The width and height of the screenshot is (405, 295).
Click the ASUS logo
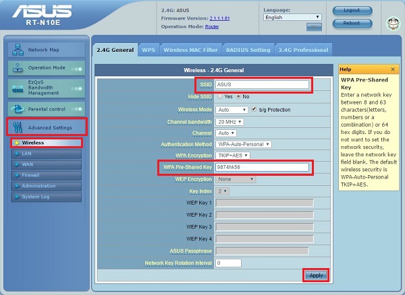[42, 11]
